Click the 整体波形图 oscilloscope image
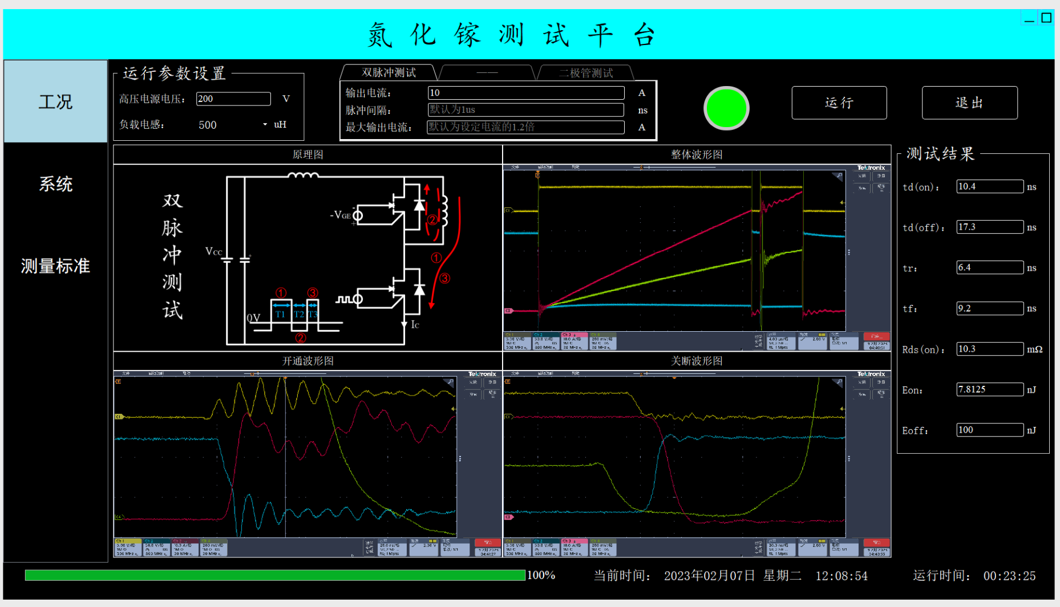Screen dimensions: 1060x607 tap(697, 258)
